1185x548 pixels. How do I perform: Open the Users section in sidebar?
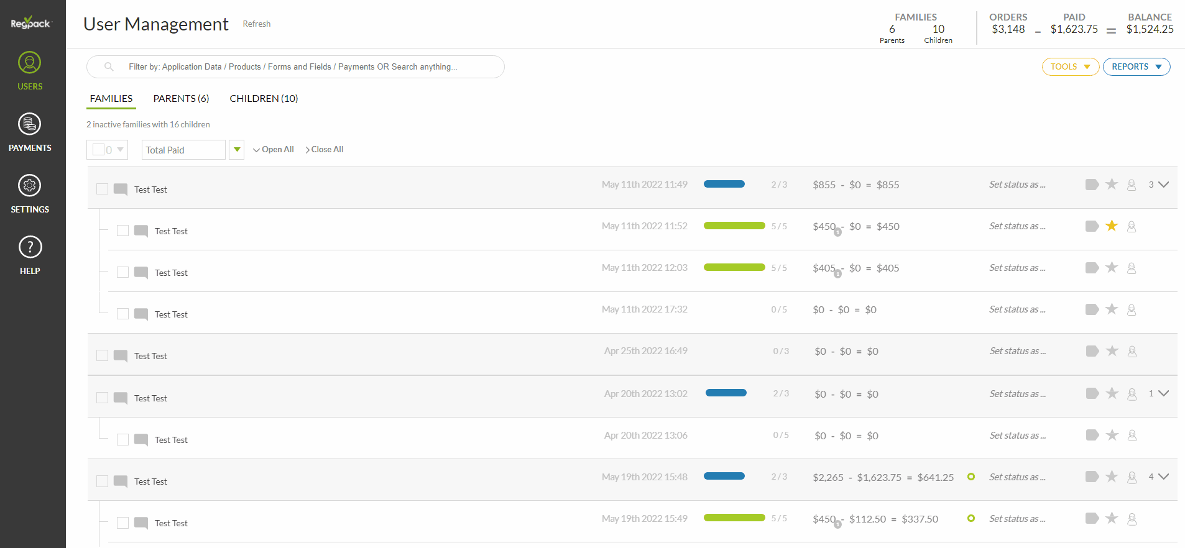point(30,71)
